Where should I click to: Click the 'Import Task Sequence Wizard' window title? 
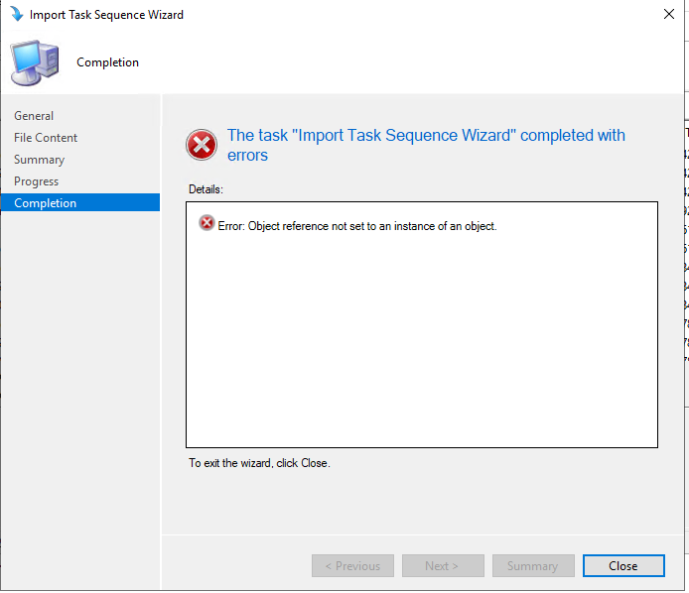click(x=106, y=15)
